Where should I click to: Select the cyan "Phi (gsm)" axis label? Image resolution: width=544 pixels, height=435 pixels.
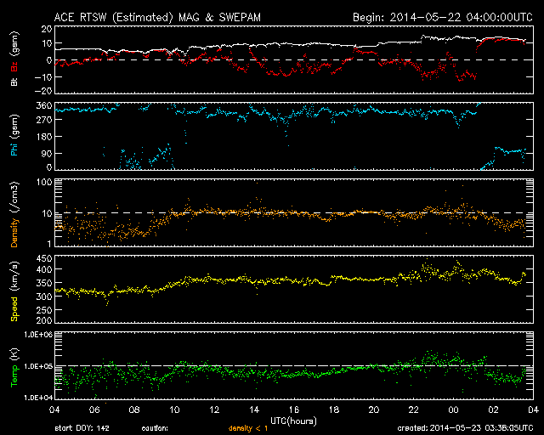pos(14,135)
